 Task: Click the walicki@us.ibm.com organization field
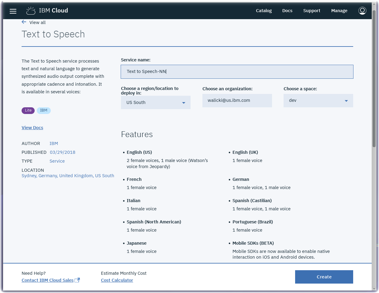click(x=237, y=101)
